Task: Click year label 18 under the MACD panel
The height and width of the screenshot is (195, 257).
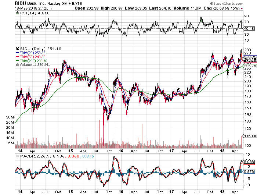Action: (x=222, y=192)
